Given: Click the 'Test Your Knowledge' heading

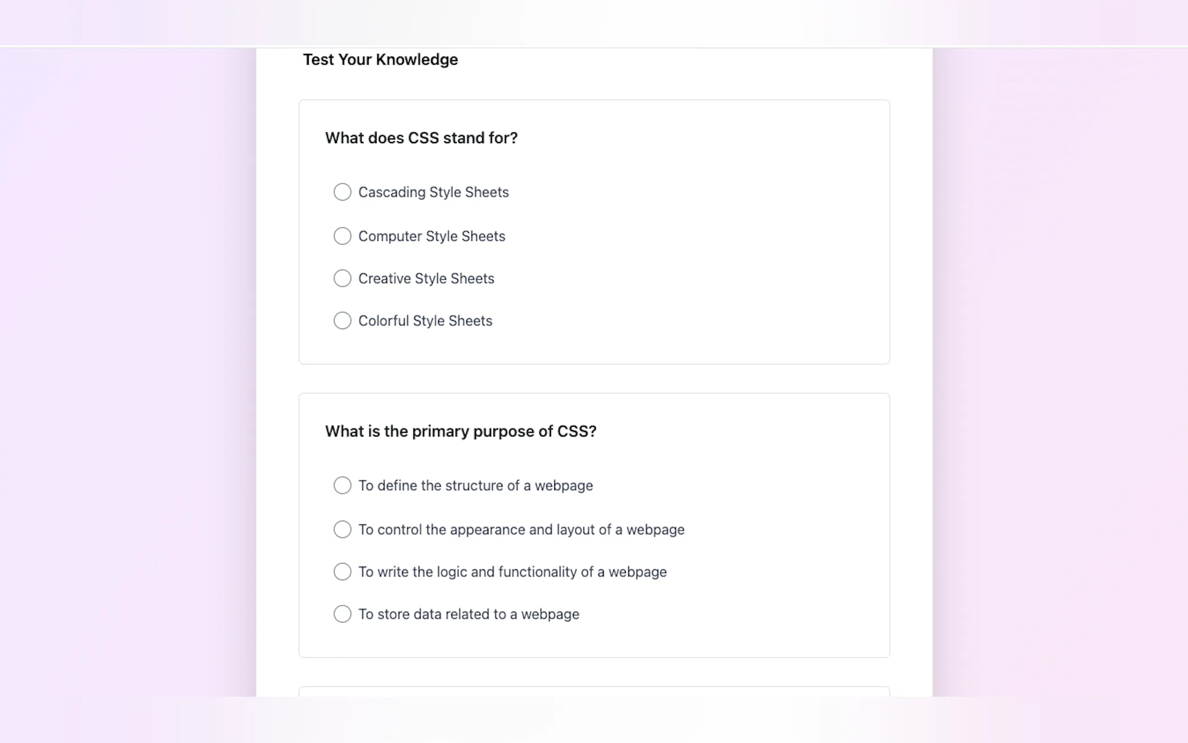Looking at the screenshot, I should 380,59.
